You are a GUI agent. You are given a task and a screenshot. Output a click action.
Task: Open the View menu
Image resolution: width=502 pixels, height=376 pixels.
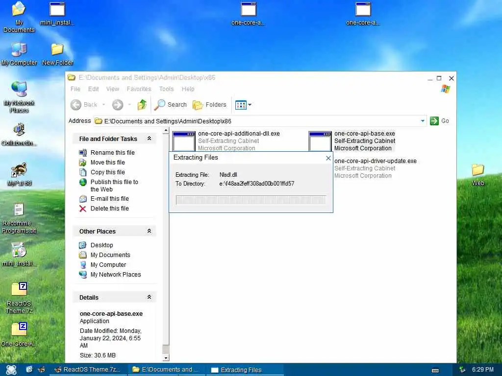[x=113, y=89]
